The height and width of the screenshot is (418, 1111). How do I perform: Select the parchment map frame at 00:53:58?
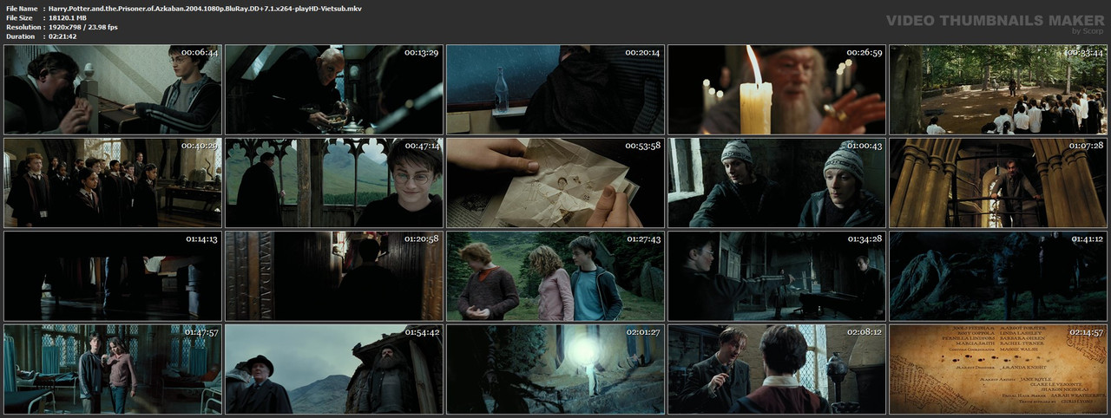coord(555,183)
